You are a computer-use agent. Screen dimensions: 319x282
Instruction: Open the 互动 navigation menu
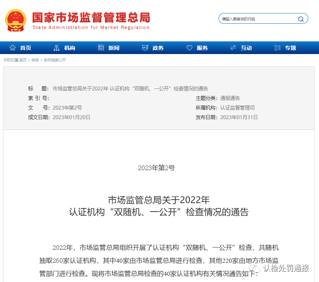(x=246, y=48)
